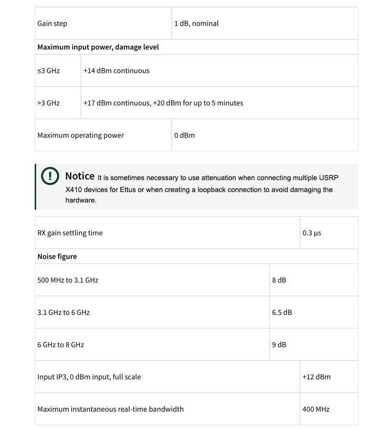
Task: Click the "≤3 GHz" frequency cell
Action: (x=49, y=71)
